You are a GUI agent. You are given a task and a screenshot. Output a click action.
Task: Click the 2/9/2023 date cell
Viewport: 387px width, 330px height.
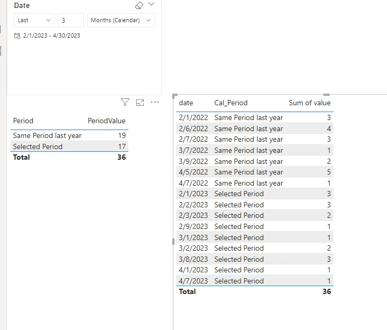pyautogui.click(x=193, y=226)
